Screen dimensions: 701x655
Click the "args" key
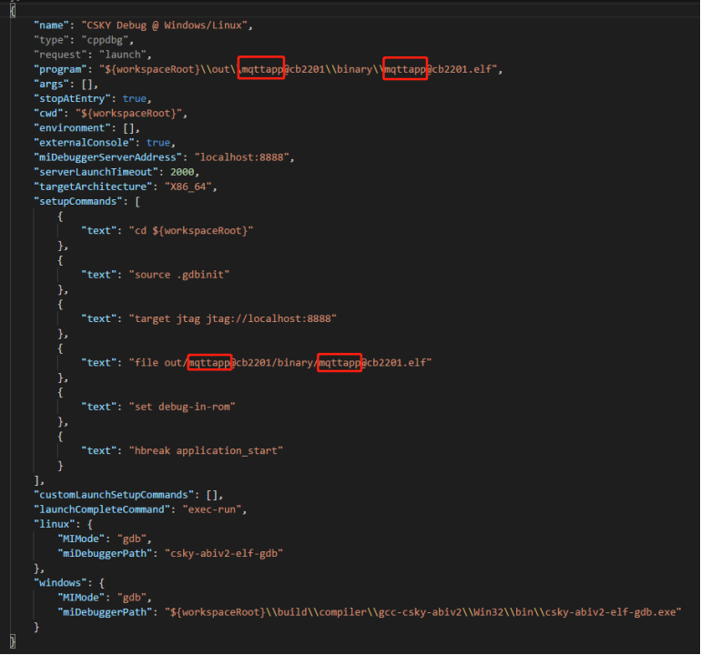[51, 85]
